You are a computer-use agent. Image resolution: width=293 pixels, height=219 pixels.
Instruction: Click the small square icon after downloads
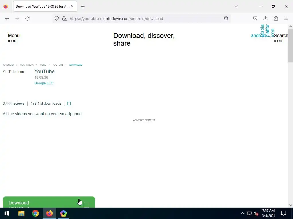pyautogui.click(x=69, y=104)
